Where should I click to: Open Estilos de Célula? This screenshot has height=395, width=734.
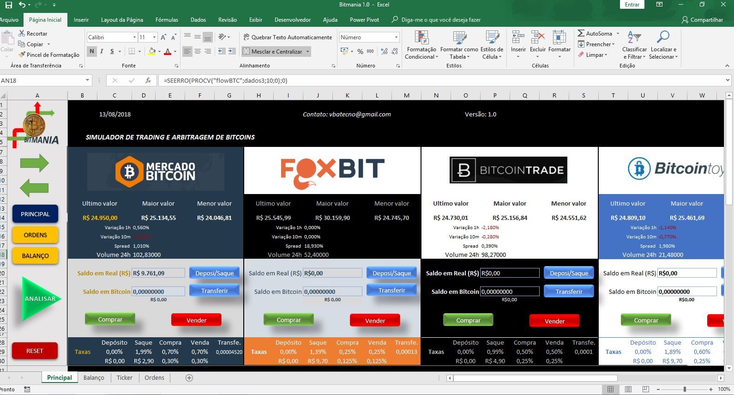(492, 45)
